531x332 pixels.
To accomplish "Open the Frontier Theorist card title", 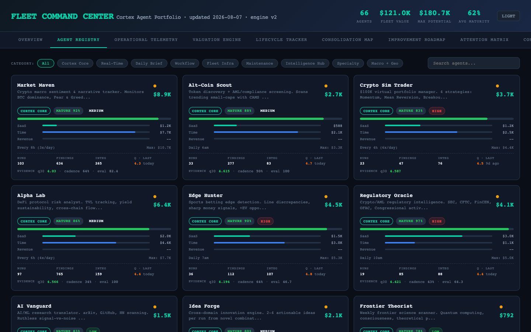I will point(386,306).
